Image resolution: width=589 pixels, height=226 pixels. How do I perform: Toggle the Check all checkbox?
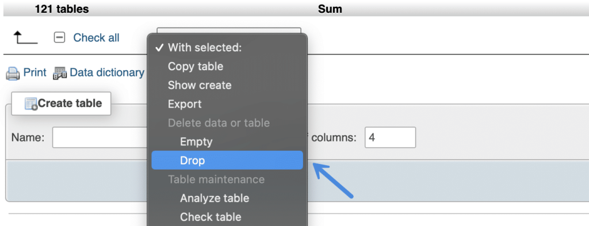[59, 37]
